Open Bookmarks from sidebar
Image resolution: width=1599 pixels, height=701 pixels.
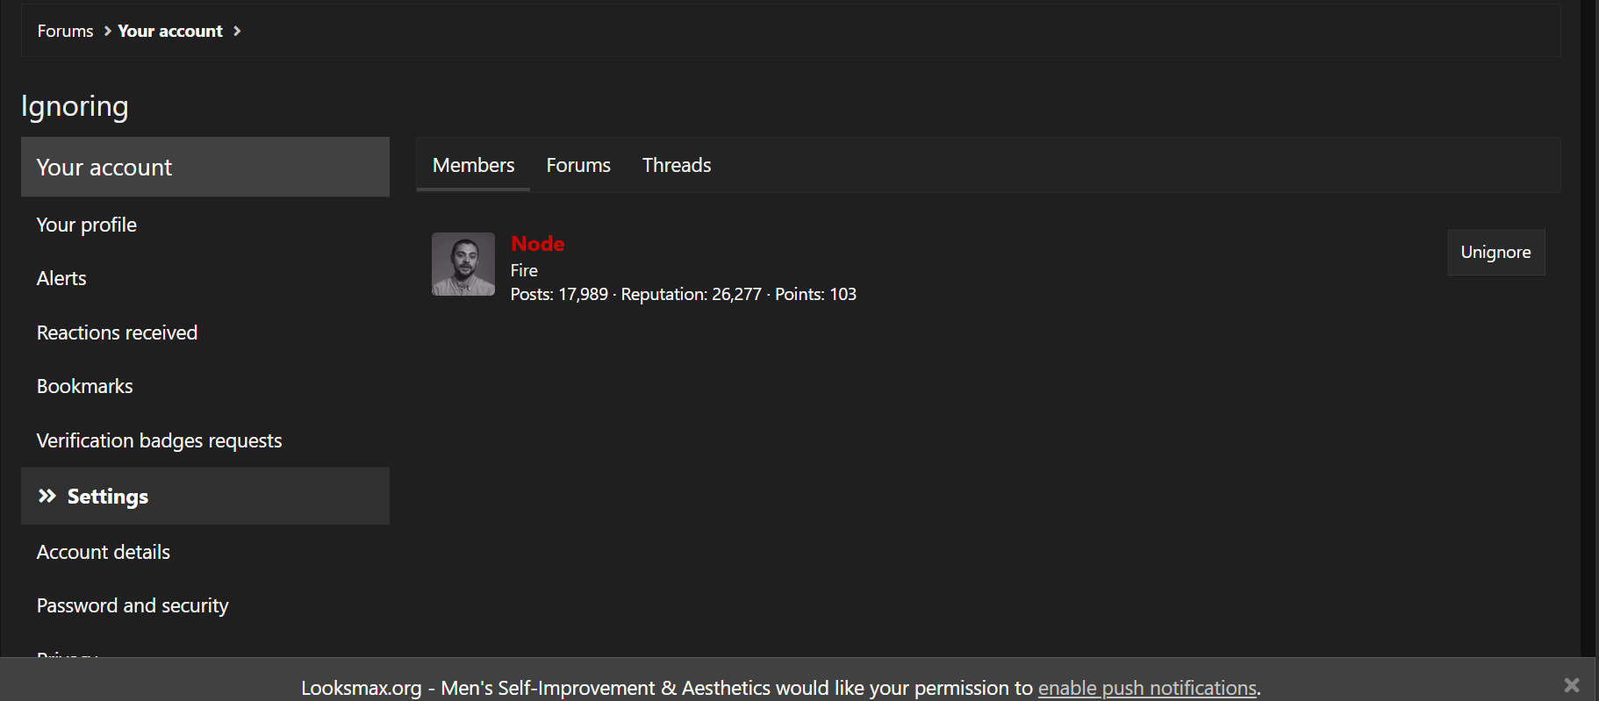coord(85,386)
